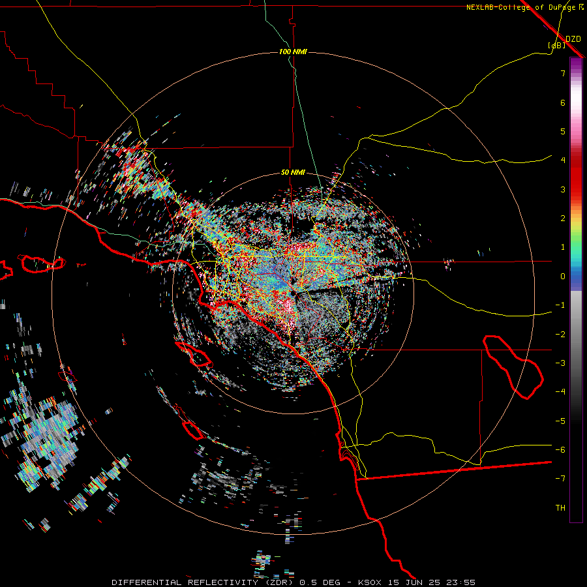Click the 1 value on color scale
Screen dimensions: 587x587
point(563,247)
